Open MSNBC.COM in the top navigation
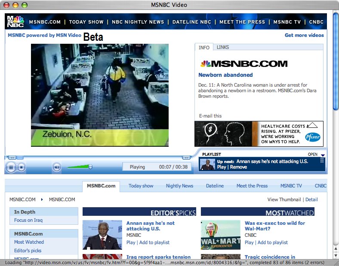339x266 pixels. tap(45, 22)
